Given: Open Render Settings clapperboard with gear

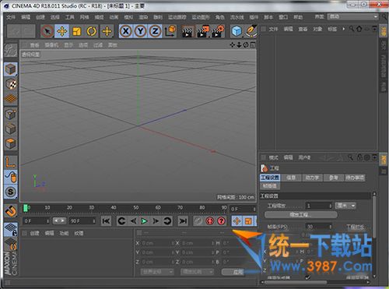Looking at the screenshot, I should [x=218, y=31].
